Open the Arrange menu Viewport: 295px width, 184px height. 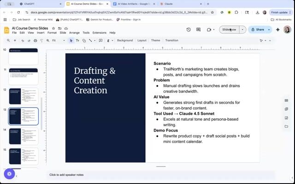(x=74, y=33)
